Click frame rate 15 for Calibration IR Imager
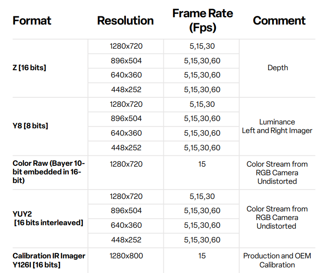This screenshot has width=328, height=273. pos(202,256)
